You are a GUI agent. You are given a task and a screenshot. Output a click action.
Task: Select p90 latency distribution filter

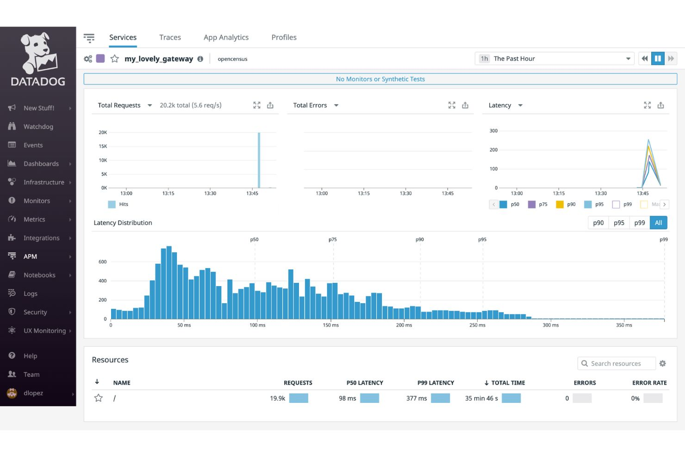[598, 223]
